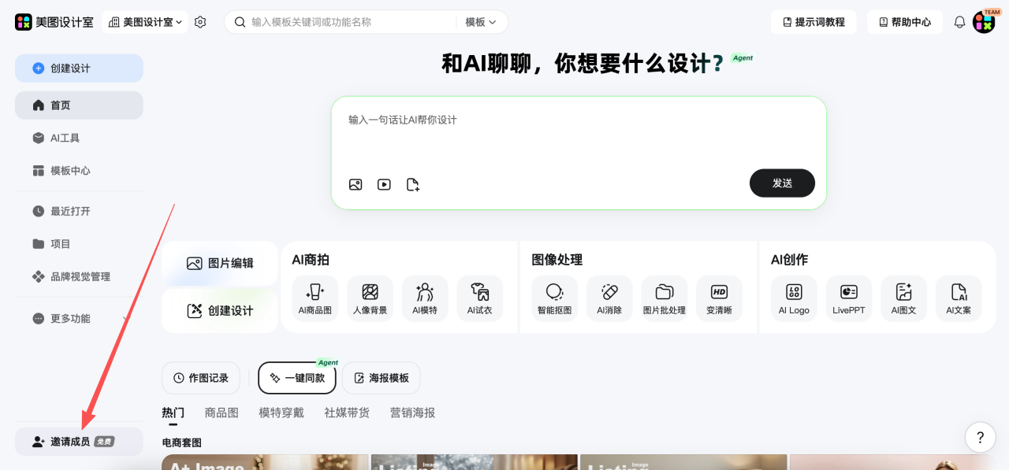Image resolution: width=1009 pixels, height=470 pixels.
Task: Open the AI模特 tool
Action: coord(425,298)
